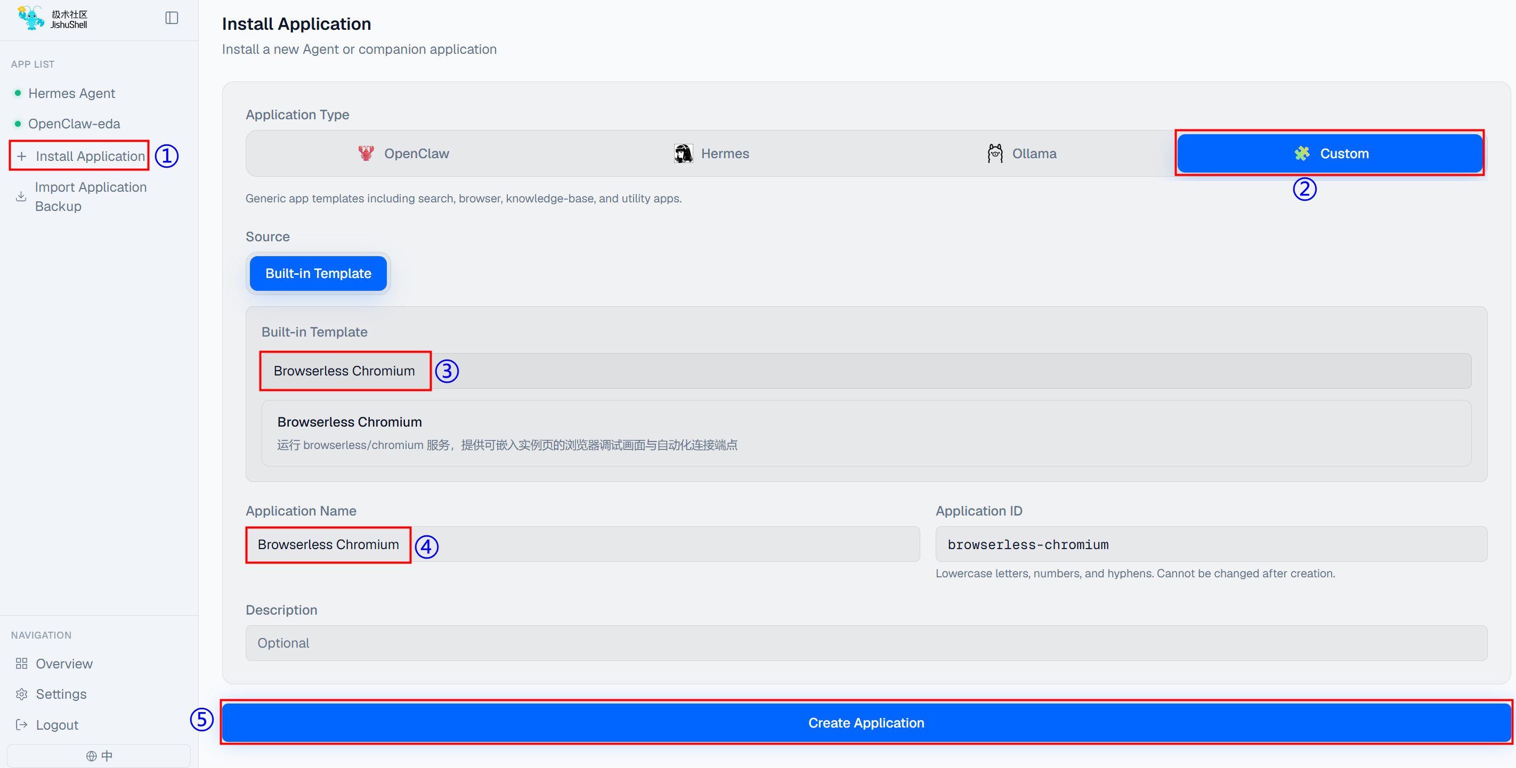Click the Overview grid icon
Viewport: 1516px width, 768px height.
coord(22,663)
